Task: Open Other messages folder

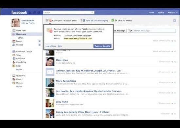Action: 20,38
